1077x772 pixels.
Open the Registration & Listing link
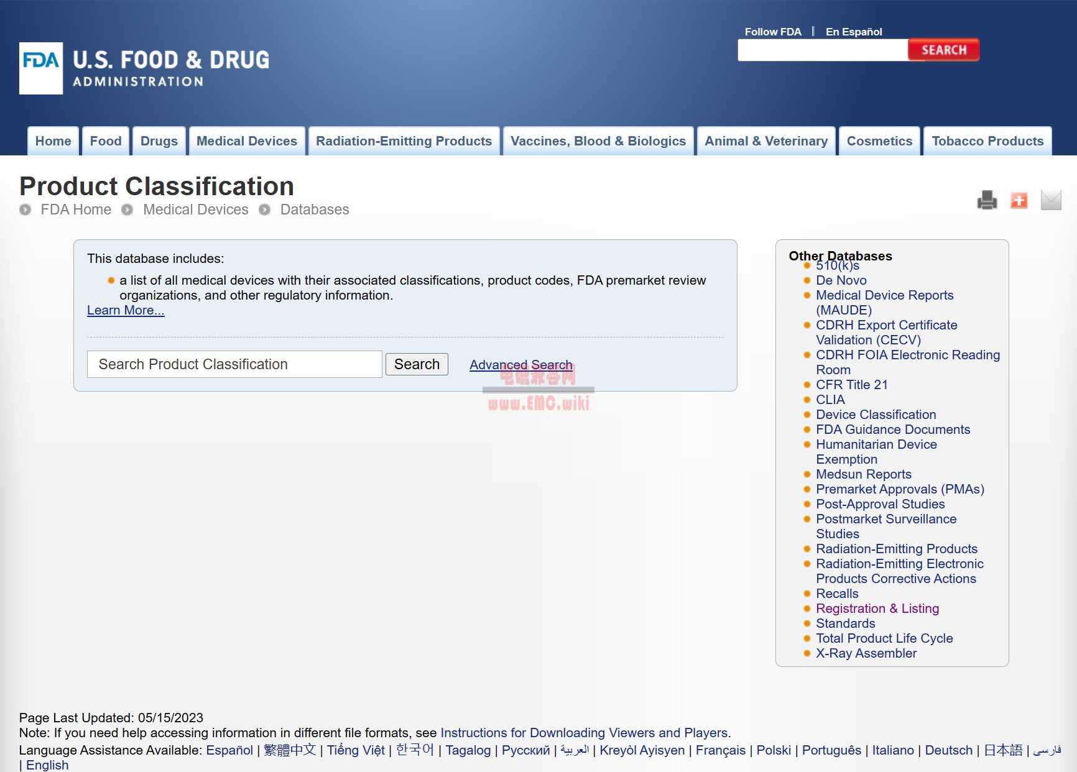(x=877, y=609)
